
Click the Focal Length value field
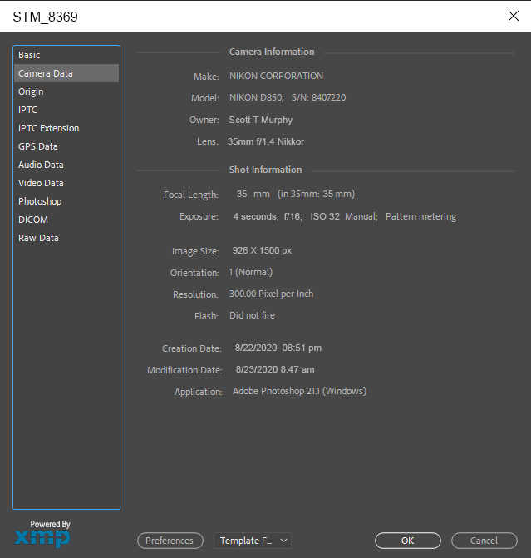242,195
